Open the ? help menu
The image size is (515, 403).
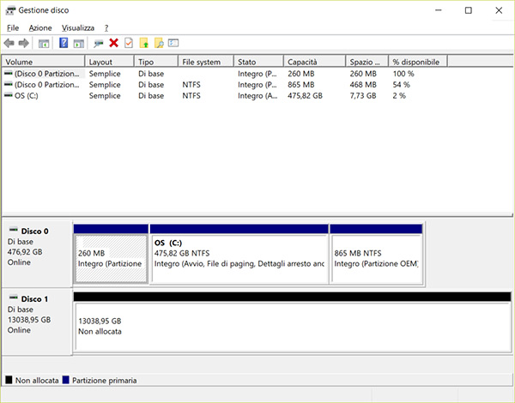tap(106, 28)
